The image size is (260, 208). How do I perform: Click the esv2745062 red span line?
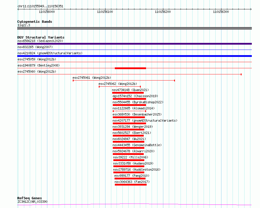tap(120, 87)
